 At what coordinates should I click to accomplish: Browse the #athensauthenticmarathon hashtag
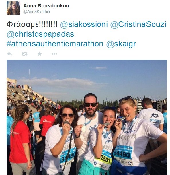point(55,44)
